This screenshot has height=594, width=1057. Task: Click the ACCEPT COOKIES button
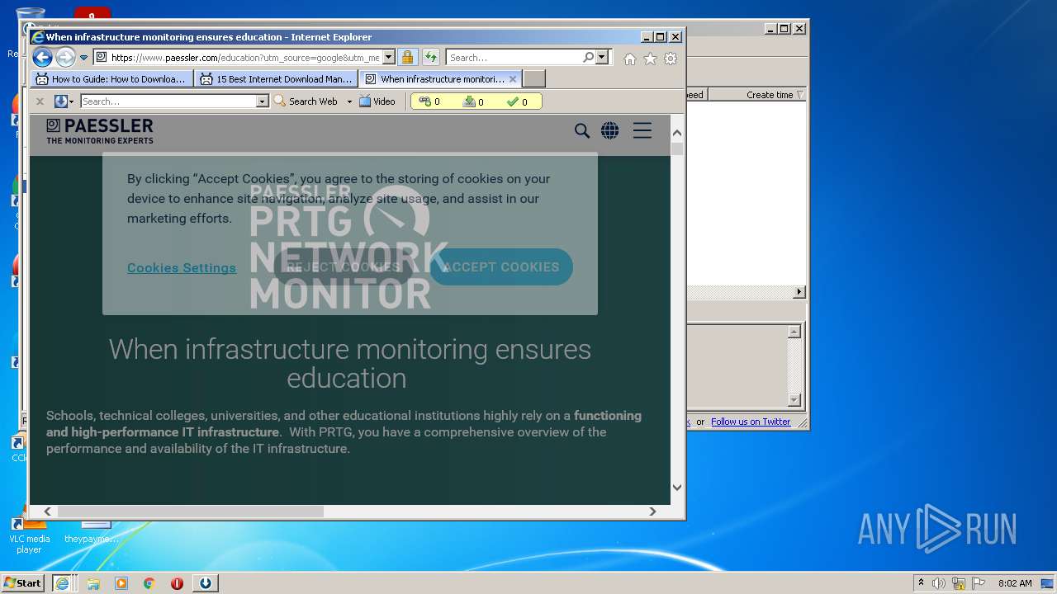click(x=501, y=267)
